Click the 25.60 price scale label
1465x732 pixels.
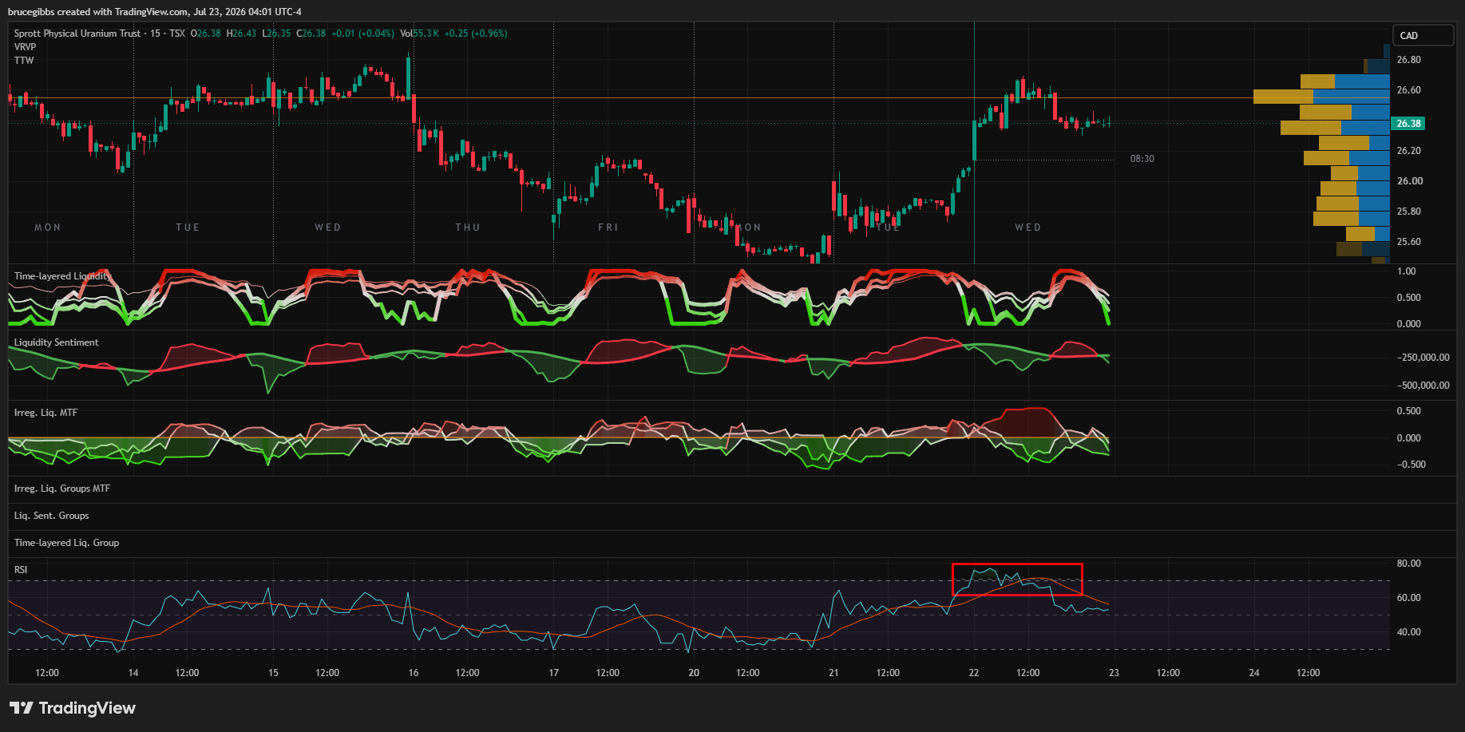pos(1408,242)
